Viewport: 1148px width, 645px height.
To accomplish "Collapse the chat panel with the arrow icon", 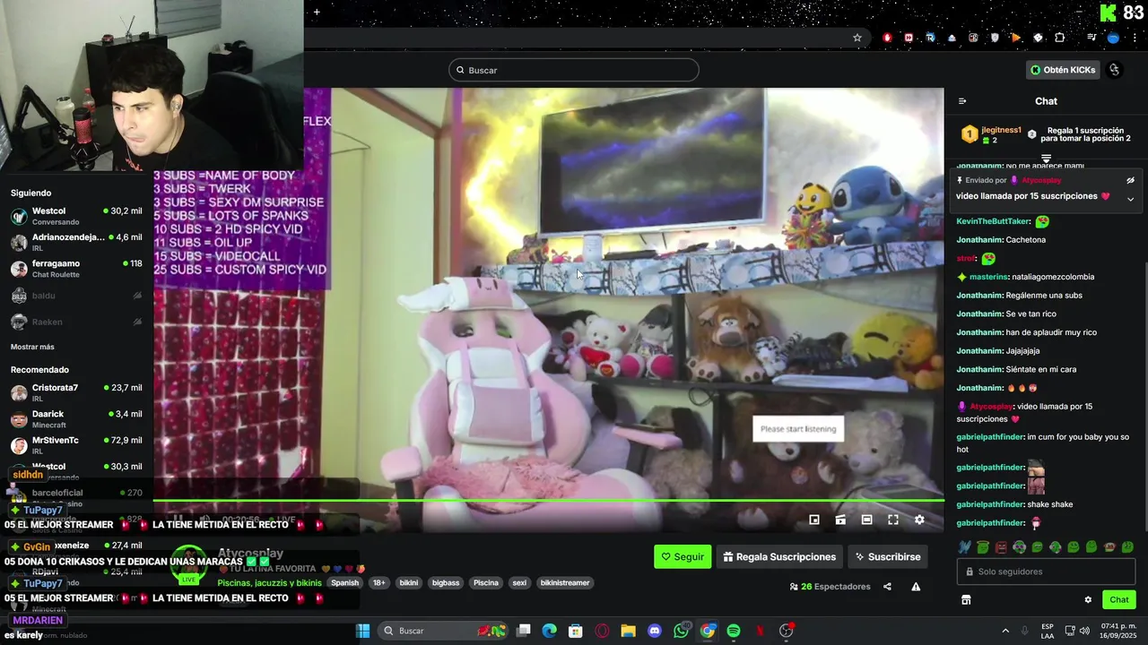I will (x=962, y=101).
